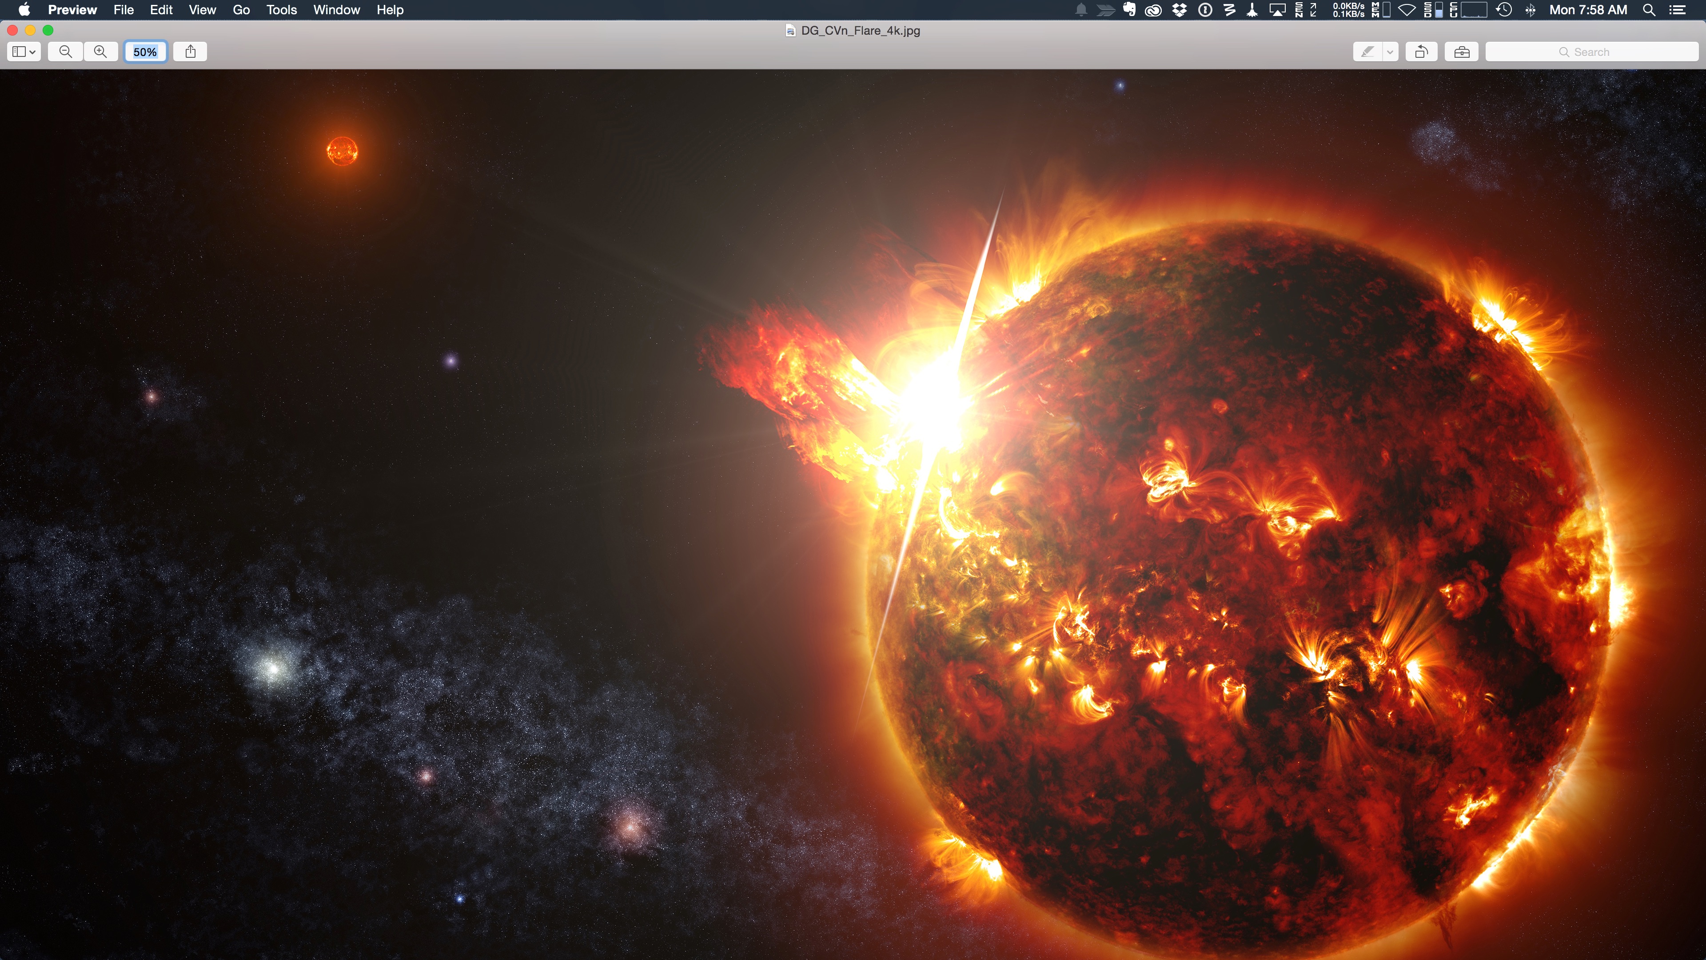Open the Bluetooth menu bar icon
The image size is (1706, 960).
coord(1531,10)
